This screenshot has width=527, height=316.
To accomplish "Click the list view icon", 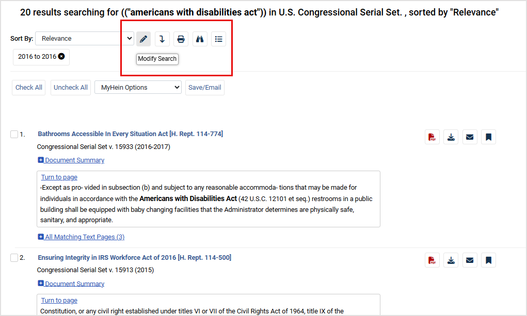I will tap(219, 39).
